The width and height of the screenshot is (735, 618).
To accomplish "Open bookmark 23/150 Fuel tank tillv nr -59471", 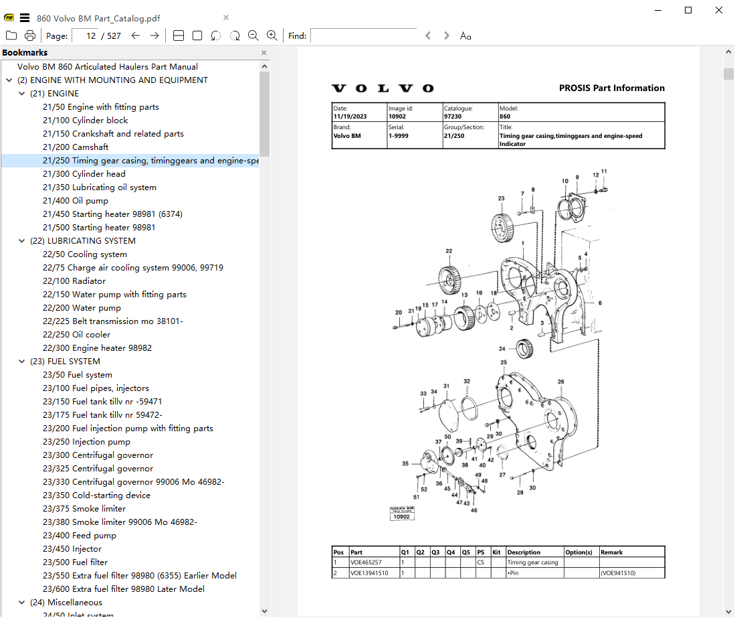I will point(102,402).
